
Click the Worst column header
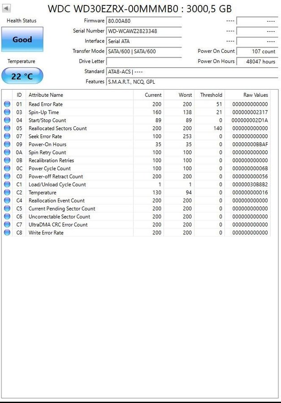(x=179, y=95)
